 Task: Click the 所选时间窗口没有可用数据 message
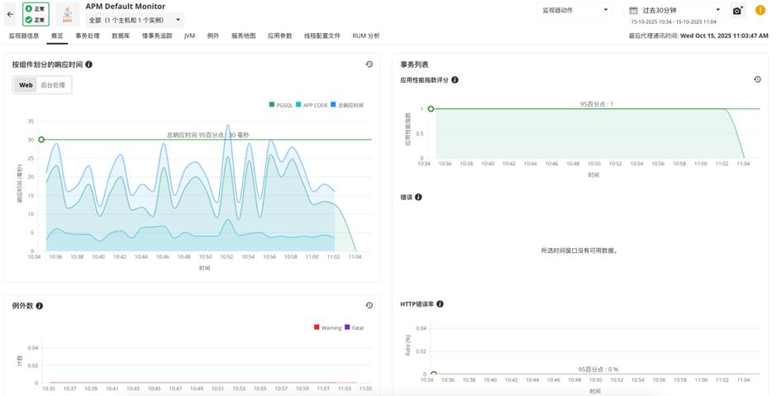[x=579, y=250]
